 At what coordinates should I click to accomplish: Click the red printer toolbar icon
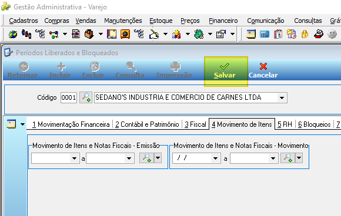pyautogui.click(x=319, y=34)
